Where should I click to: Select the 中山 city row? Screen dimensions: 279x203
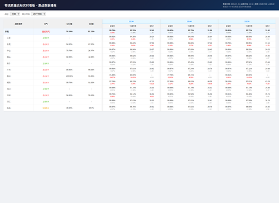(x=139, y=51)
